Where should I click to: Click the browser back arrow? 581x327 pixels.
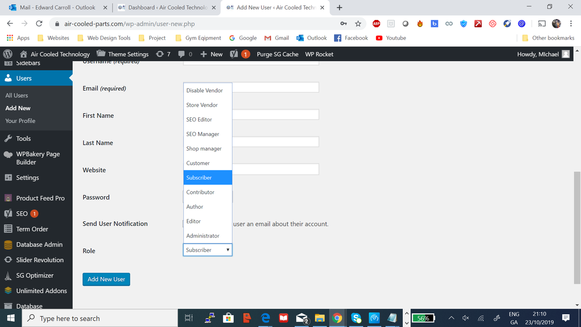pyautogui.click(x=10, y=24)
